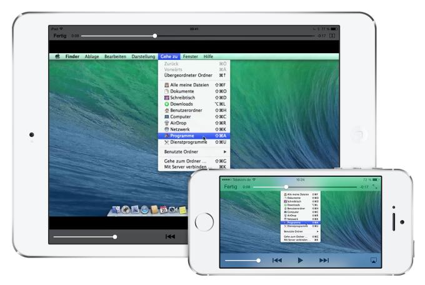Screen dimensions: 425x285
Task: Choose Gehe zum Ordner …
Action: 194,161
